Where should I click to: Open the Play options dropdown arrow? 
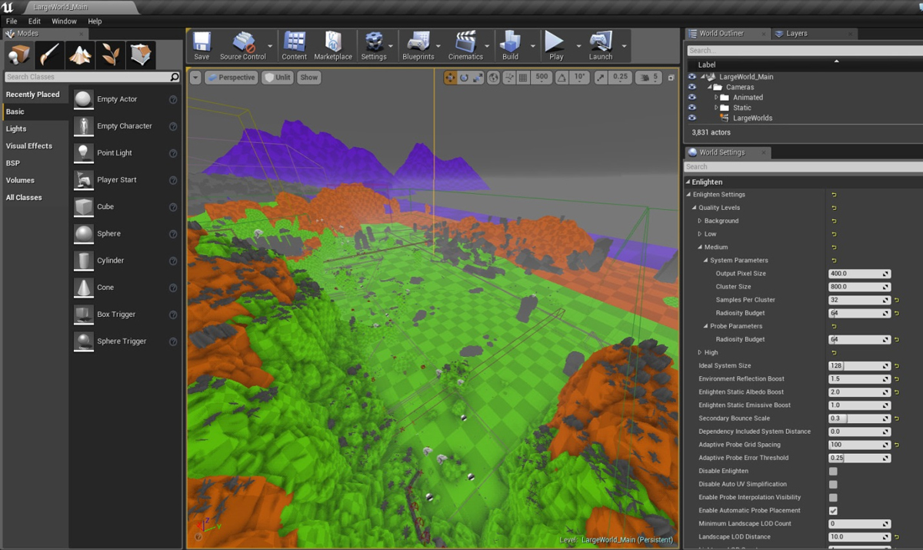tap(578, 46)
